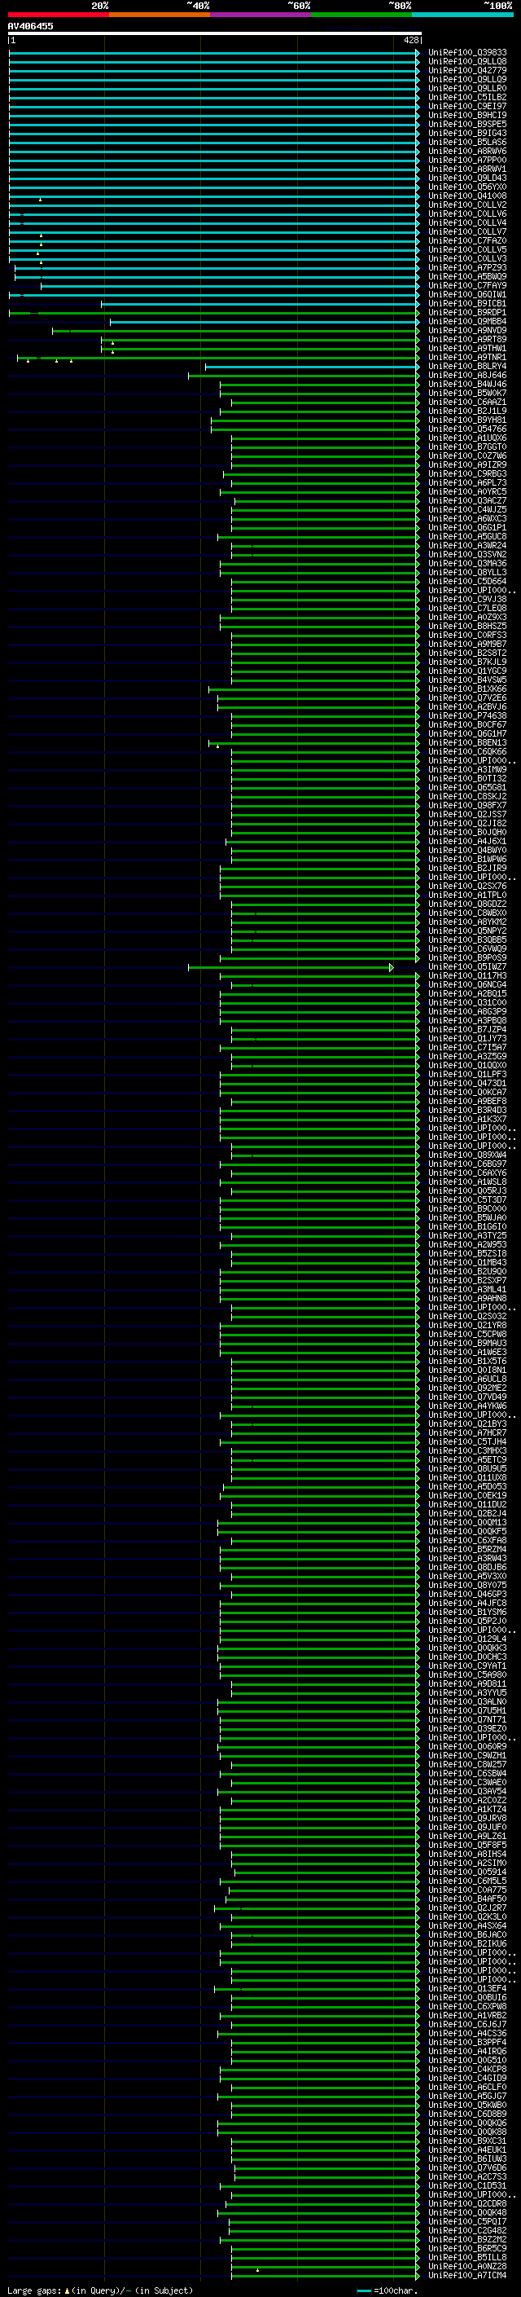Click the green alignment bar of UniRef100_A9TNR1
The height and width of the screenshot is (2297, 521).
click(217, 358)
